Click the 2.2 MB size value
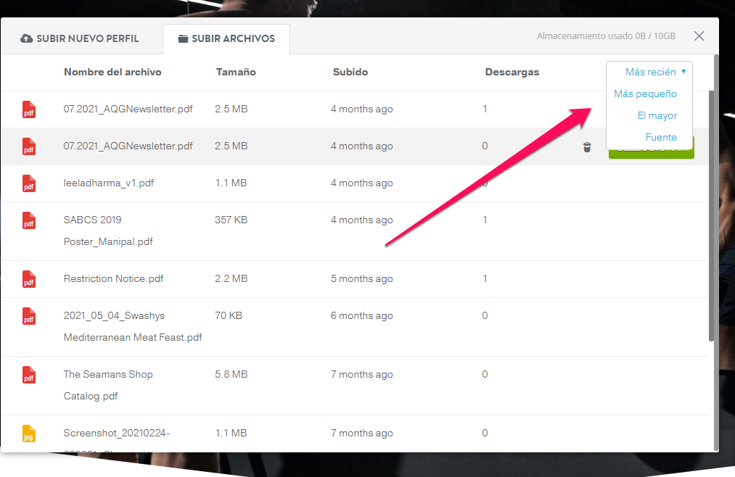Viewport: 735px width, 477px height. (x=231, y=278)
